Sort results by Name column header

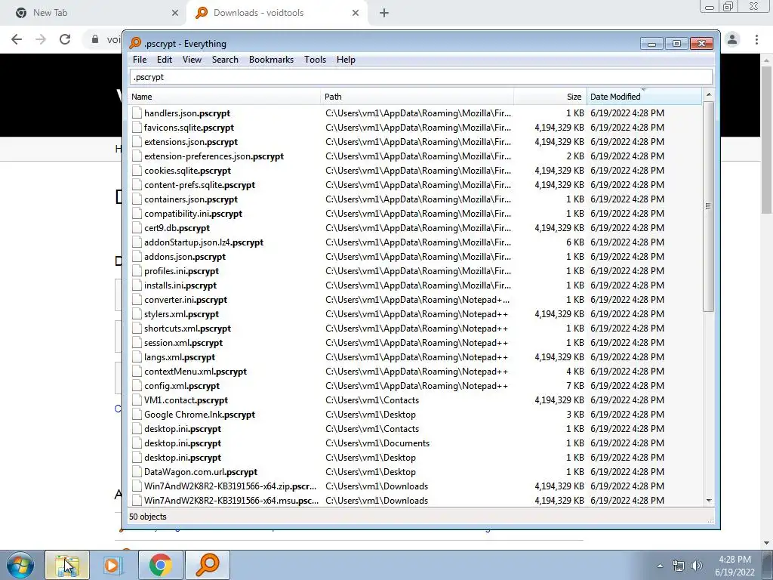(224, 97)
